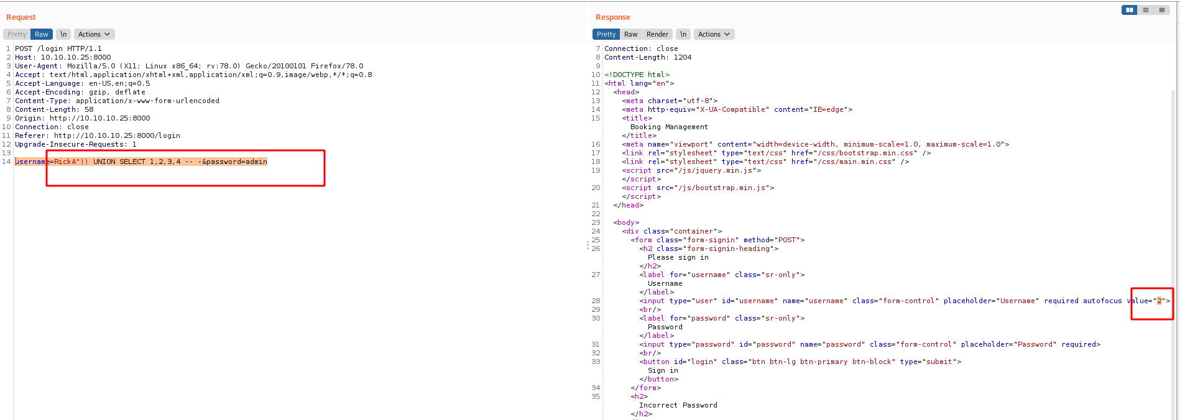Click the User-Agent header line
This screenshot has width=1180, height=420.
point(189,66)
